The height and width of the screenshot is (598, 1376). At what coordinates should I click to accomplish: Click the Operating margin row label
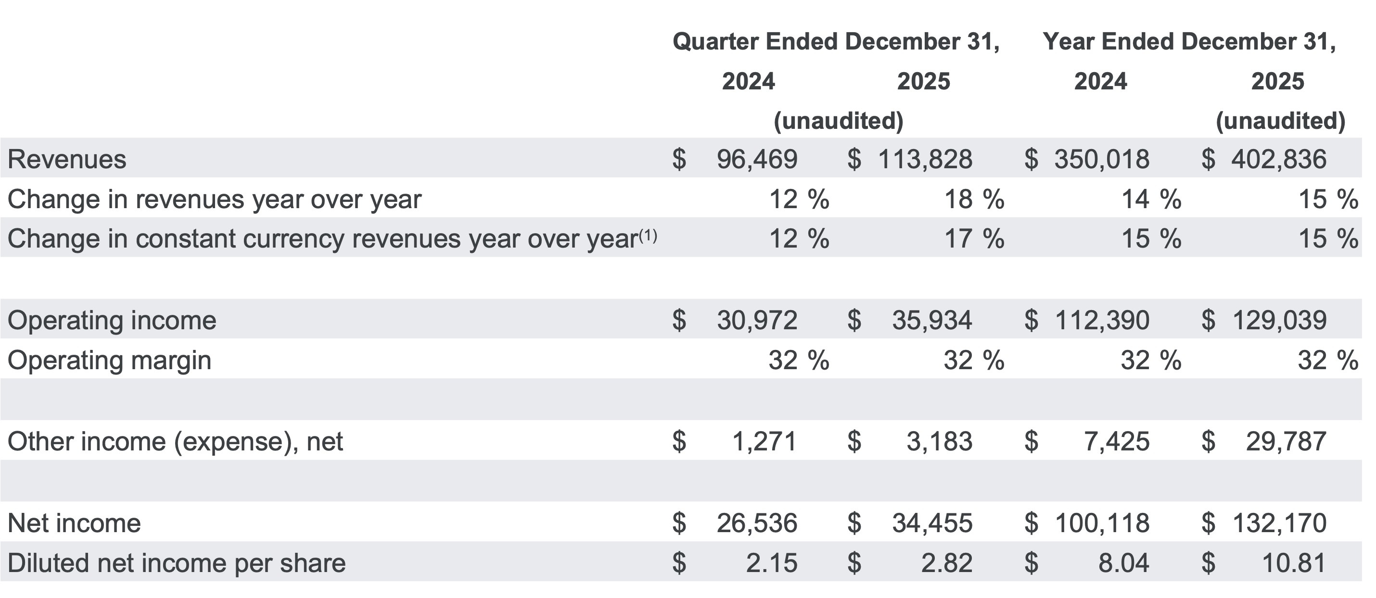[x=110, y=361]
